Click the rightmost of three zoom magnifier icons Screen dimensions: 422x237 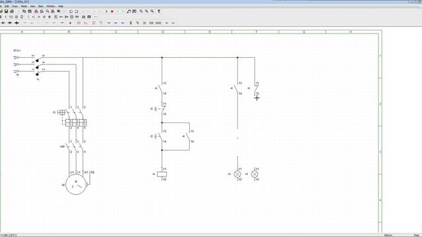[x=152, y=11]
